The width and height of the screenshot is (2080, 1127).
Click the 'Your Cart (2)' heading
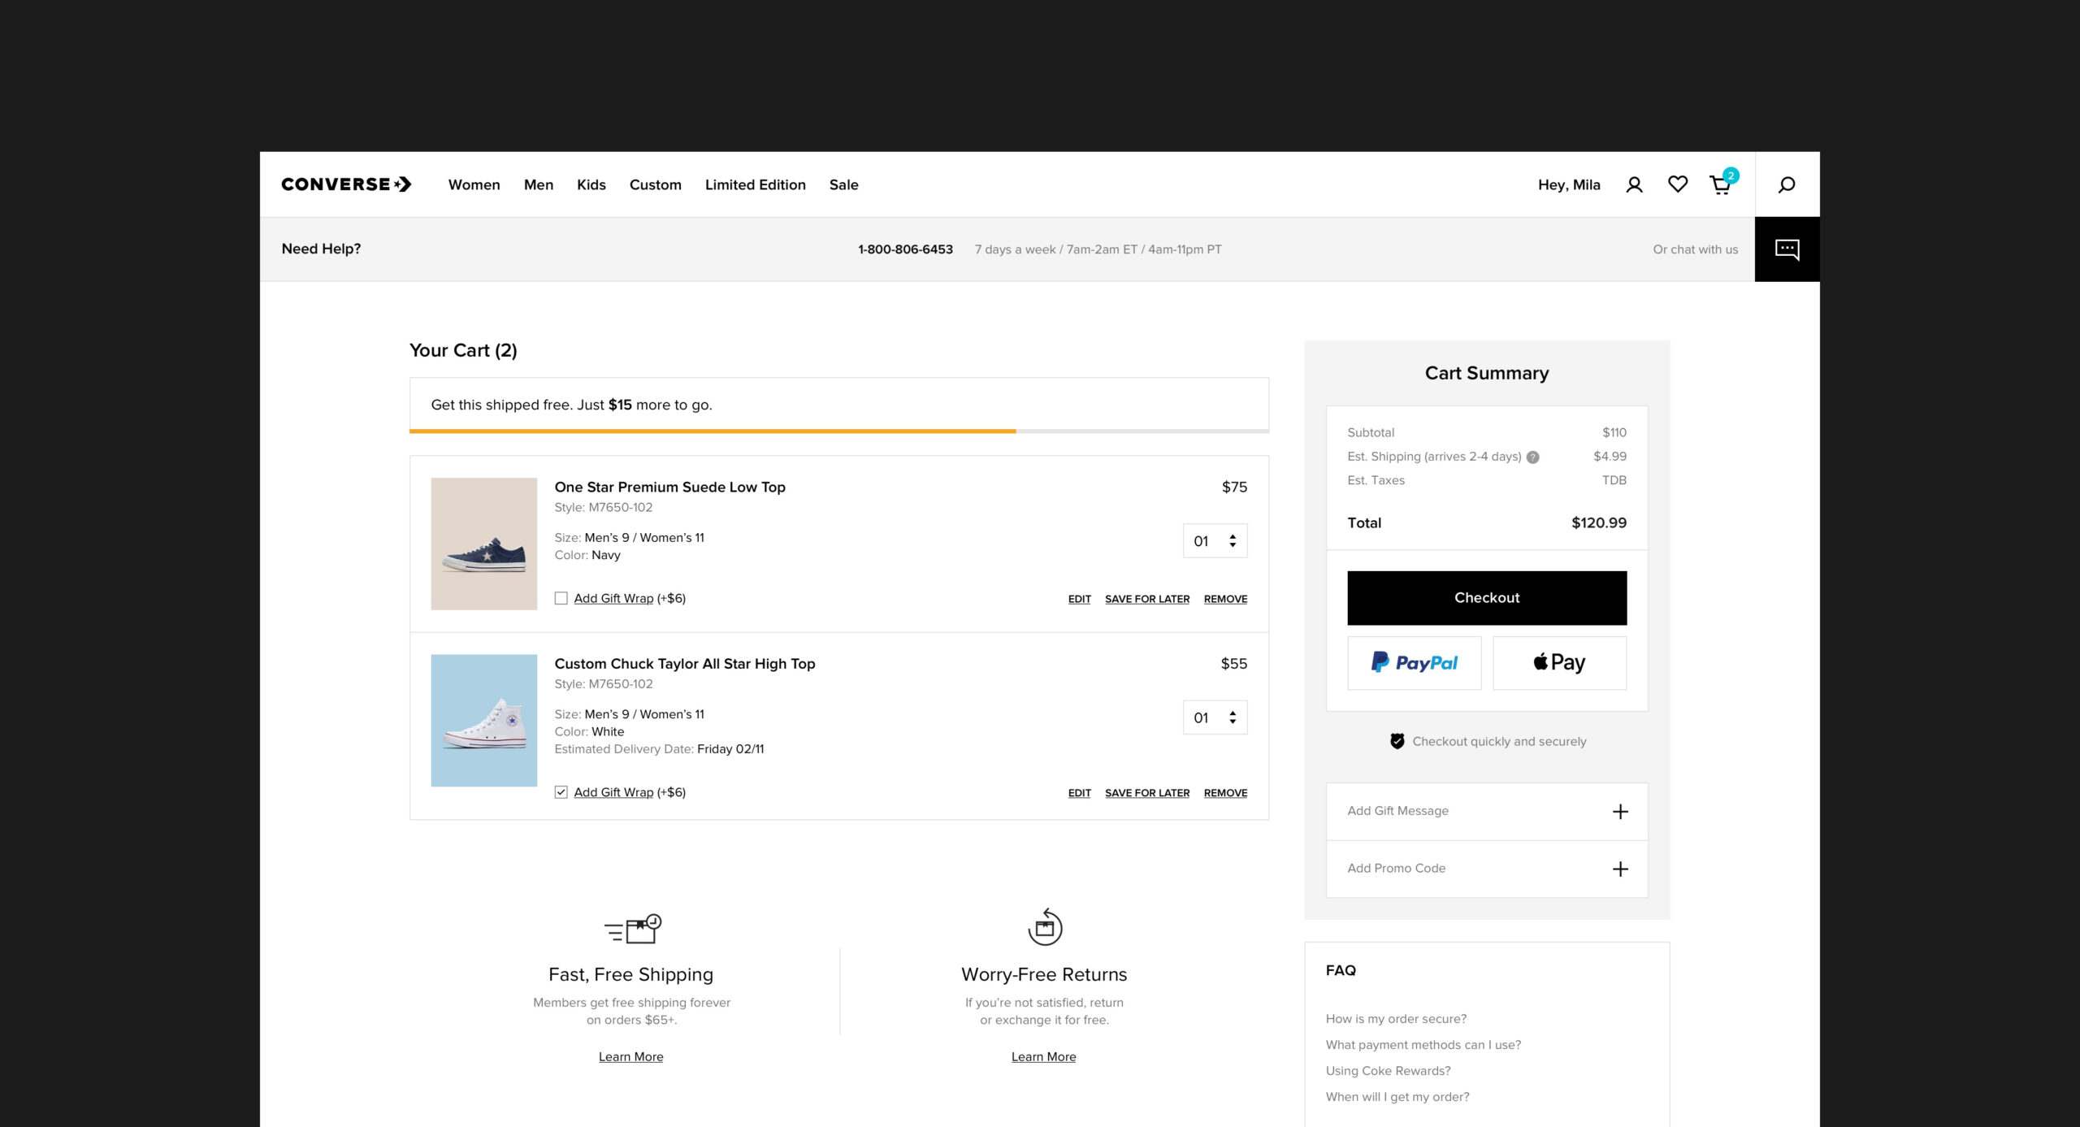[463, 350]
